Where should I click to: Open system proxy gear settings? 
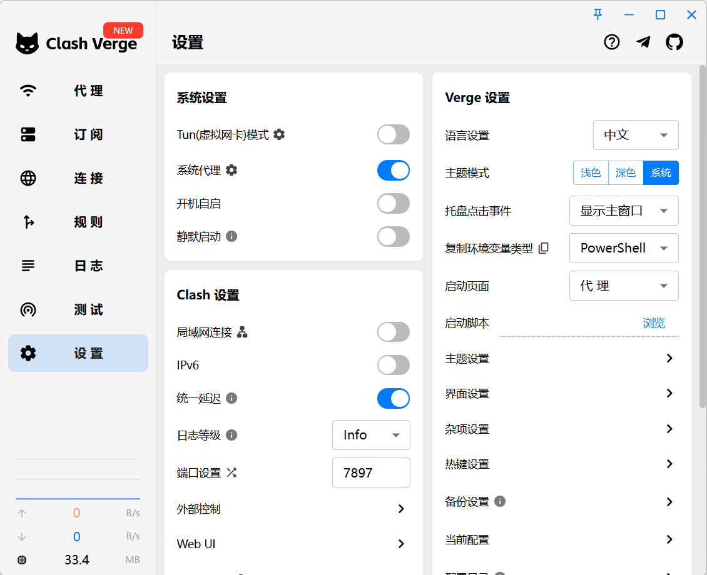click(x=231, y=170)
